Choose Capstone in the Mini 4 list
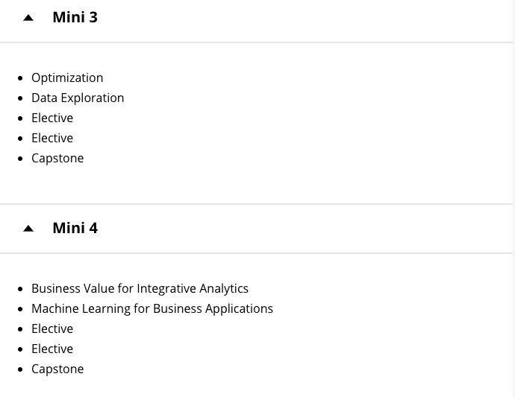Screen dimensions: 515x397 pyautogui.click(x=57, y=369)
